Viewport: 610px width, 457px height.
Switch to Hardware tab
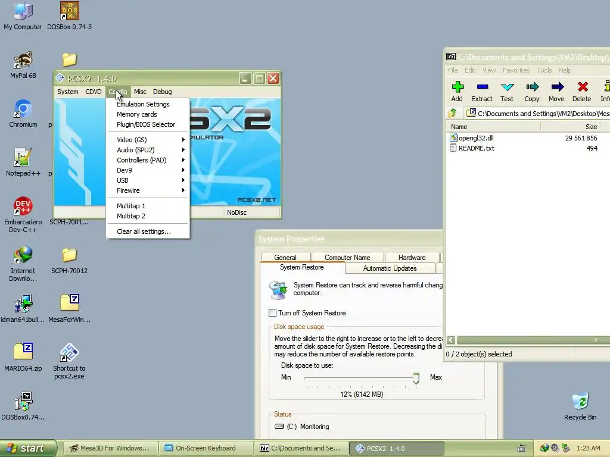coord(412,257)
